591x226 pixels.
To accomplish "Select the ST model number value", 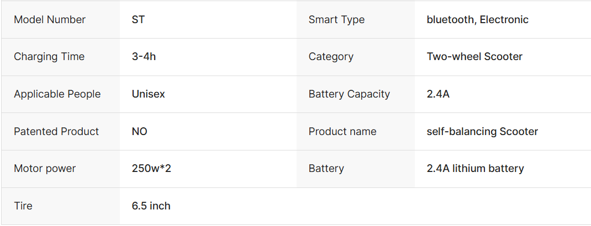I will point(139,20).
